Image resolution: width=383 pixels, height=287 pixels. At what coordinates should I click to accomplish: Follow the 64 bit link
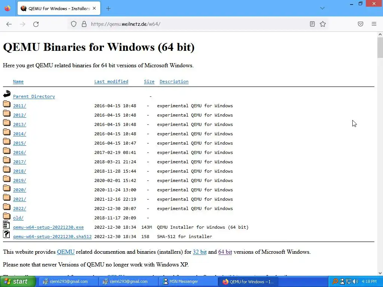[225, 252]
